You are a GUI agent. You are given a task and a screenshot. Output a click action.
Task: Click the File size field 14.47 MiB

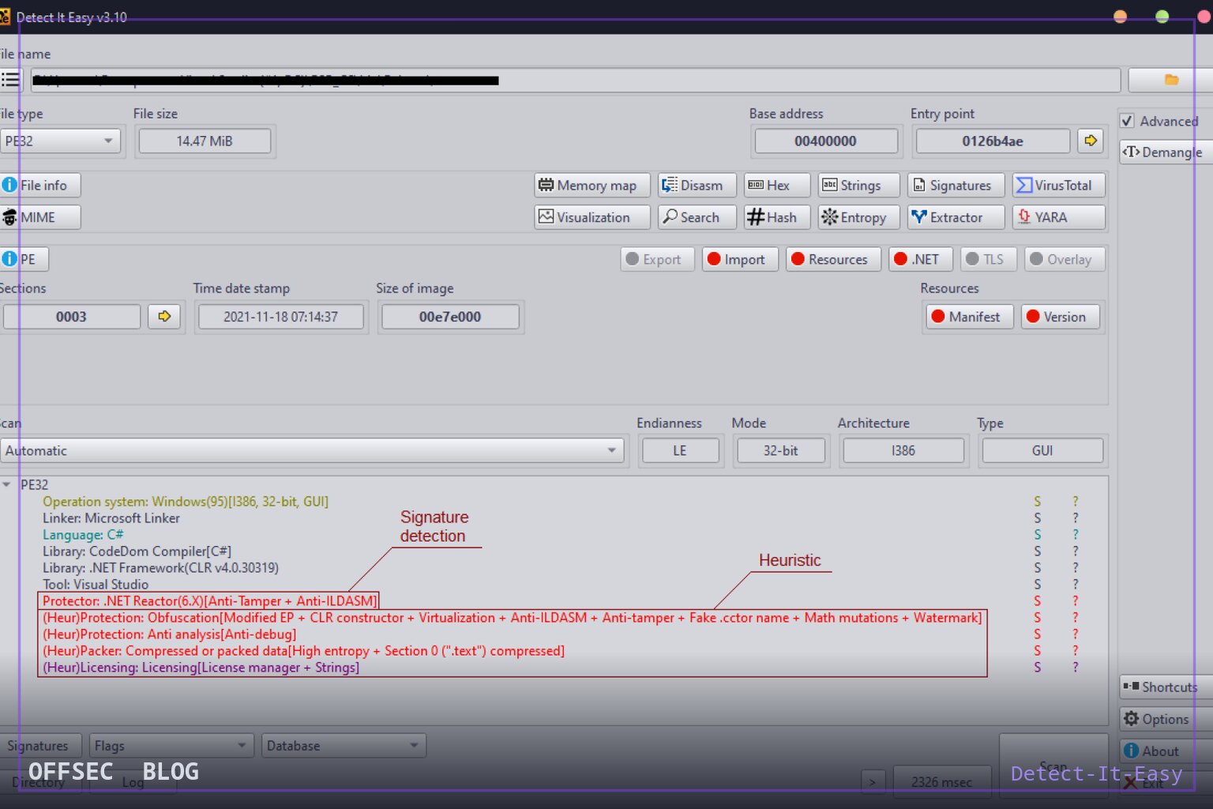[x=205, y=141]
